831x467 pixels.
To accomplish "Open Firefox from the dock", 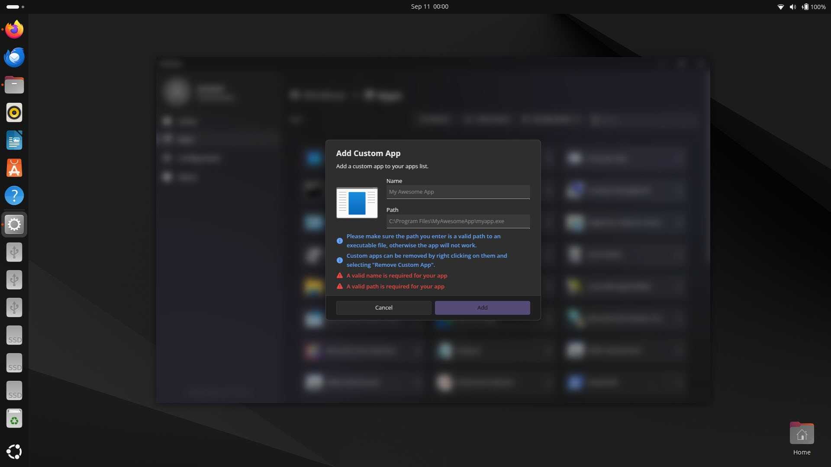I will (x=14, y=30).
